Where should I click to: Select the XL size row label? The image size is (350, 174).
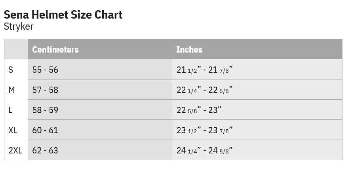(x=13, y=130)
